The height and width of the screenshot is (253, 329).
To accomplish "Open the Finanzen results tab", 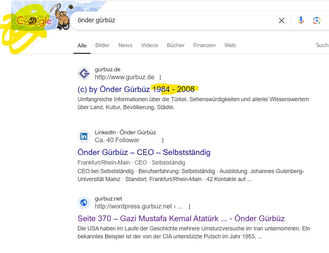I will (x=204, y=45).
